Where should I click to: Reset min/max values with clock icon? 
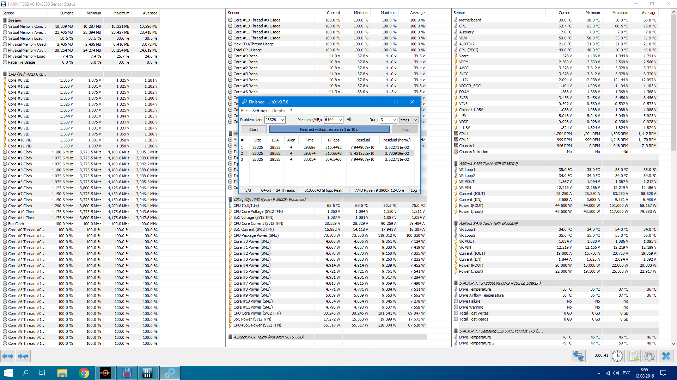[x=617, y=356]
